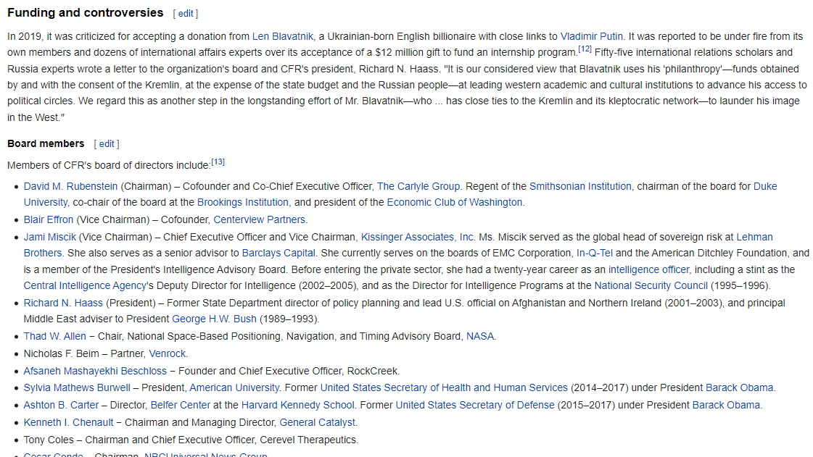
Task: Open Kenneth I. Chenault page
Action: point(68,423)
